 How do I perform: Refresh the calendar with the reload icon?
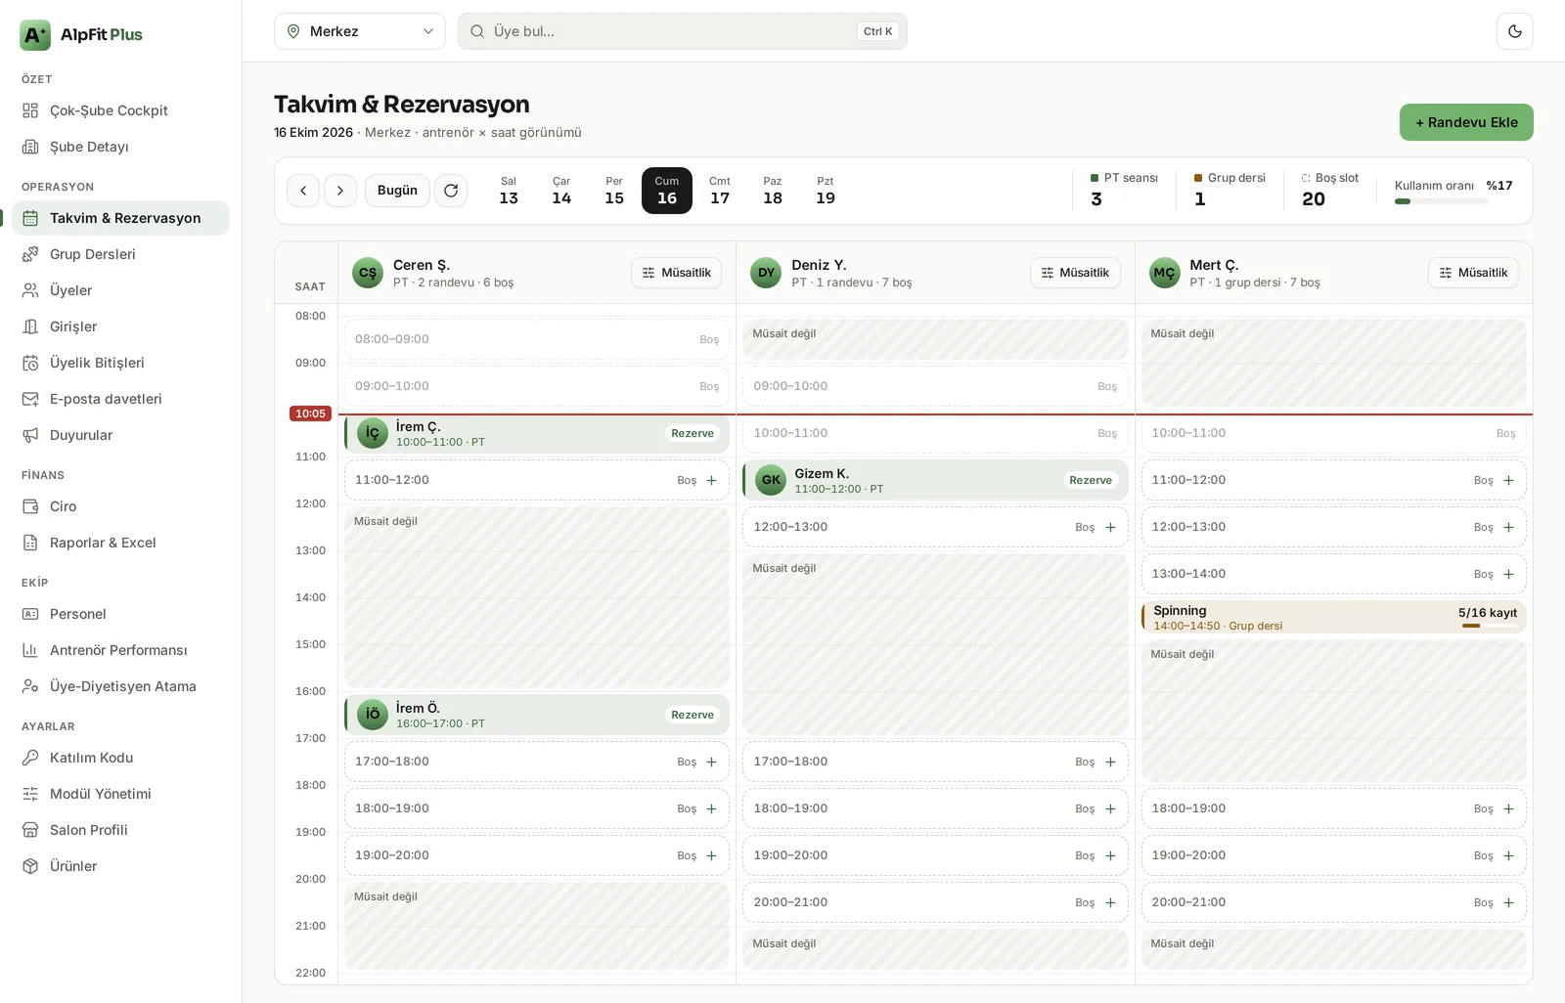451,191
